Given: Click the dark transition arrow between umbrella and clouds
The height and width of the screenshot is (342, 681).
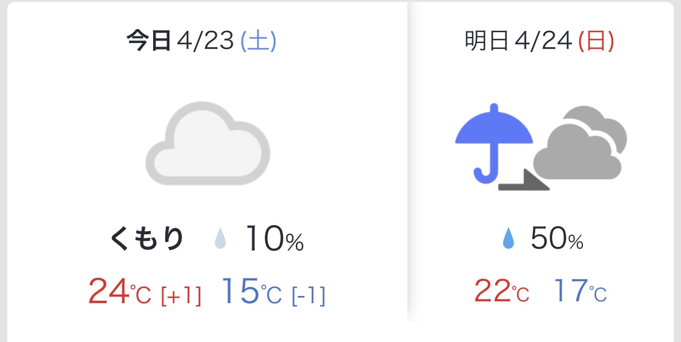Looking at the screenshot, I should [524, 180].
